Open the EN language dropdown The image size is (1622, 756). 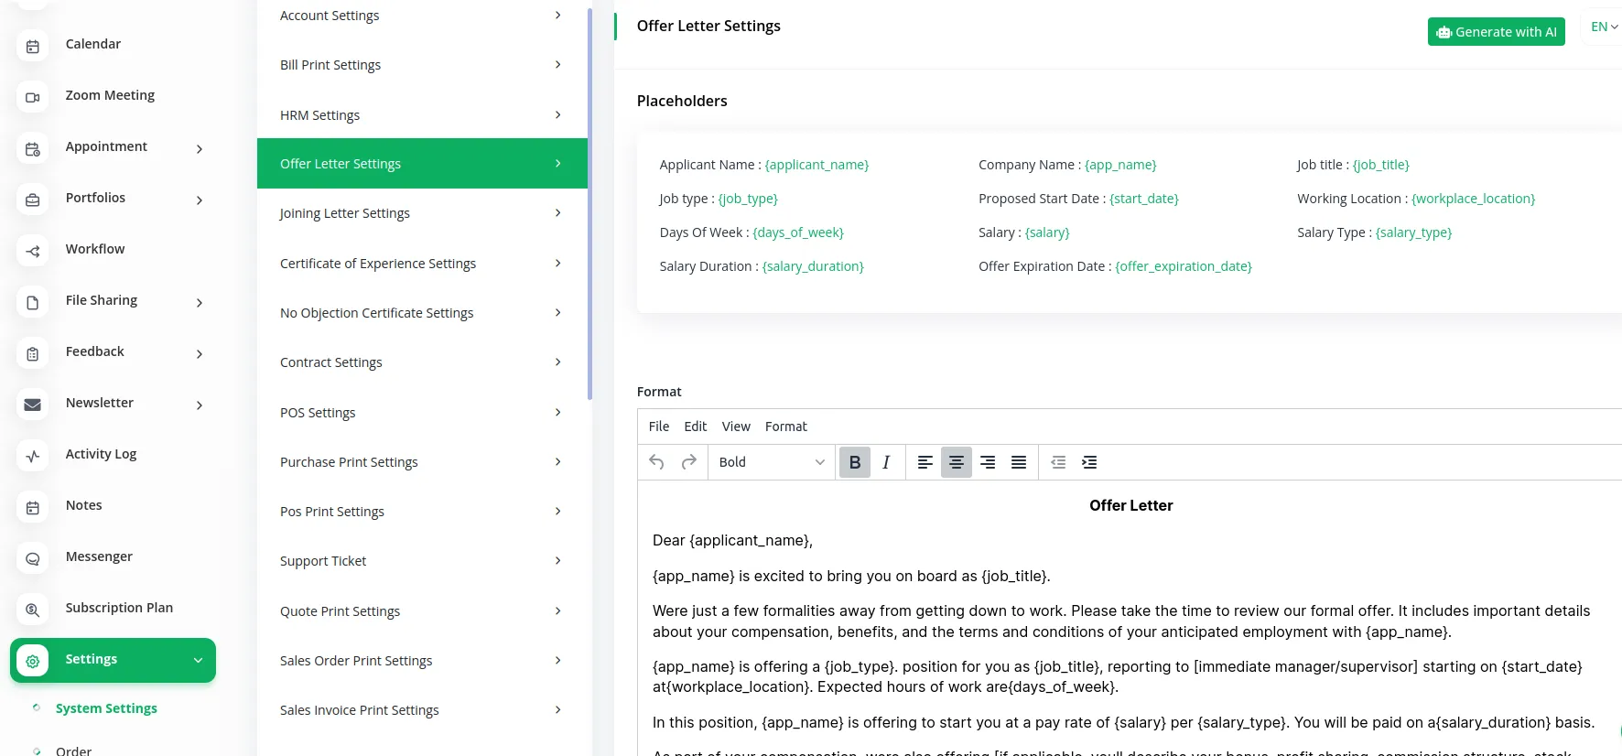pos(1604,27)
